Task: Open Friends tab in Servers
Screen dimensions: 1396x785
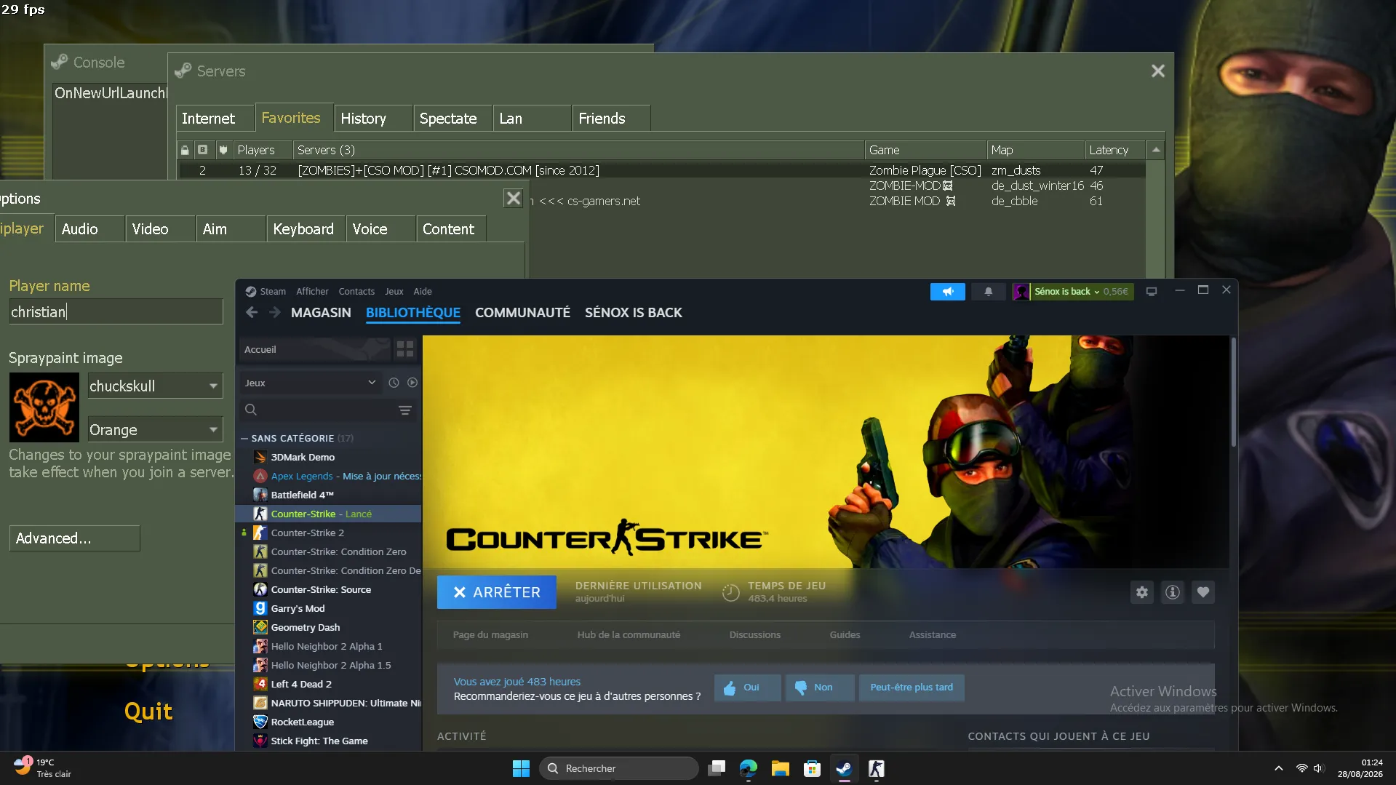Action: pos(612,118)
